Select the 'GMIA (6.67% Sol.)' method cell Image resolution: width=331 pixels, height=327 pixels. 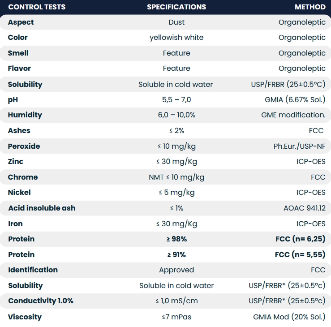click(x=295, y=99)
